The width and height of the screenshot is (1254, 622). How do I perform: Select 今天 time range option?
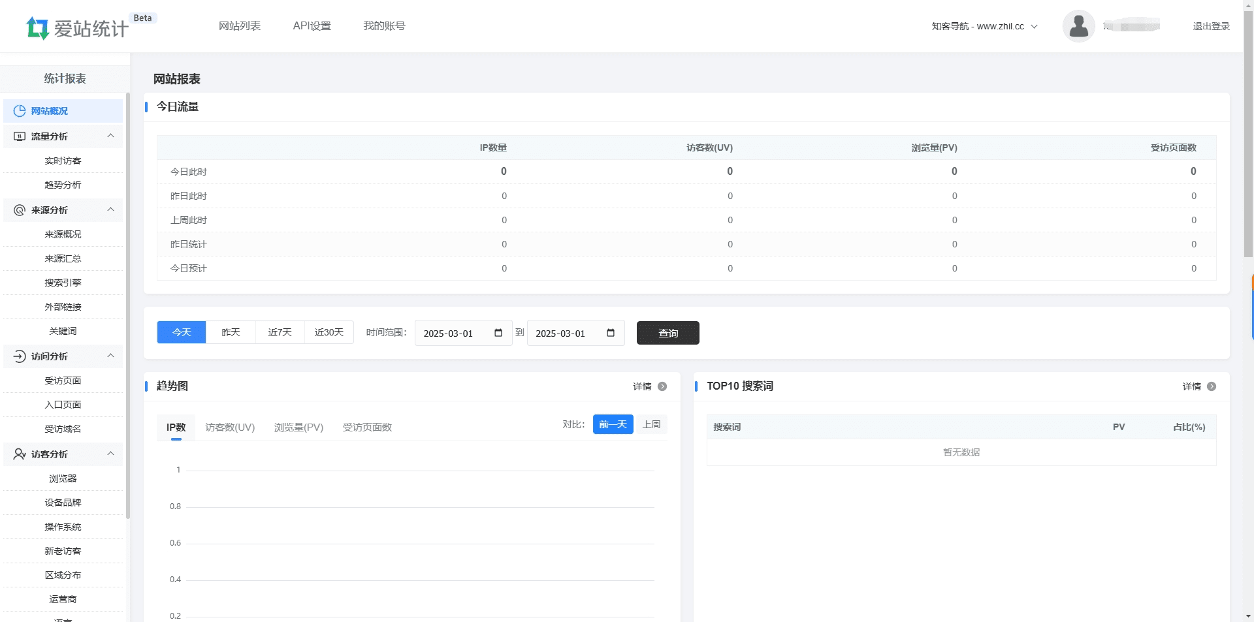[x=182, y=332]
